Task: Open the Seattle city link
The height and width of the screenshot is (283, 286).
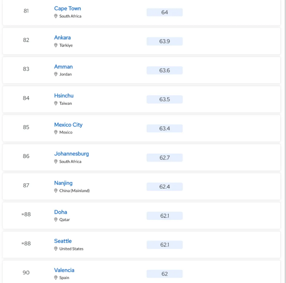Action: [x=63, y=241]
